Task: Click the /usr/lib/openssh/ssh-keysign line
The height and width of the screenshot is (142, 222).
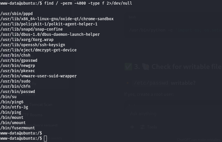Action: [33, 45]
